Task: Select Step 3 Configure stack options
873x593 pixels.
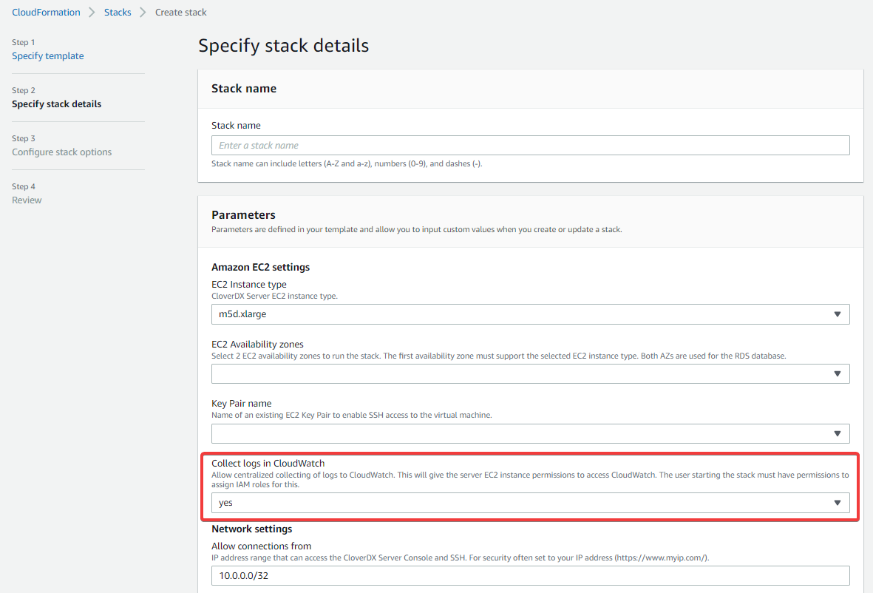Action: [61, 152]
